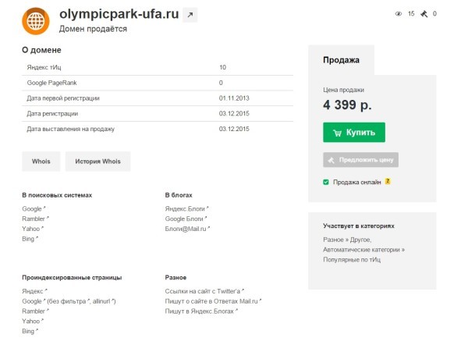Open История Whois

pos(97,161)
